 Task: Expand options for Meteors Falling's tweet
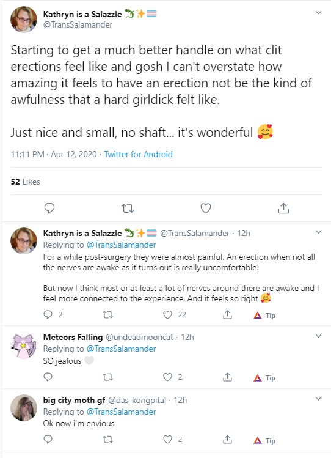pyautogui.click(x=318, y=336)
